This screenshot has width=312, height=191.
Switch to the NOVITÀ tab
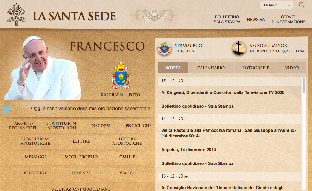click(x=173, y=68)
